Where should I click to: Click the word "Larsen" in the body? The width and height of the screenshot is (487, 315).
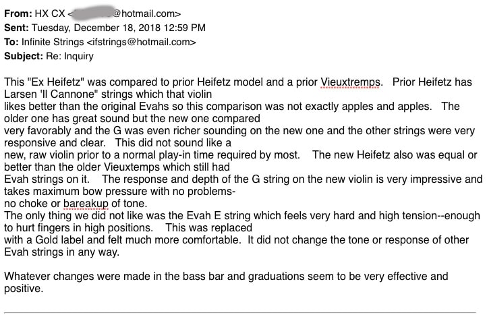[20, 94]
